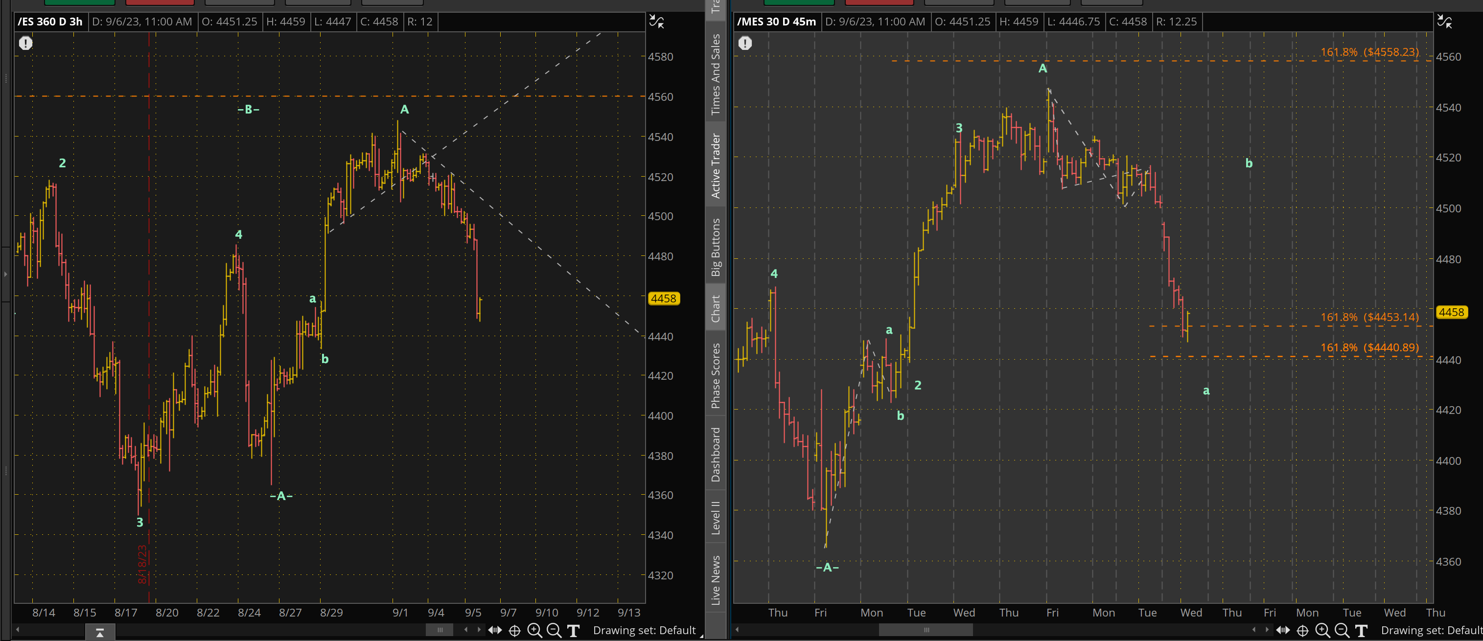Click wave label 2 on /ES chart

[x=62, y=163]
